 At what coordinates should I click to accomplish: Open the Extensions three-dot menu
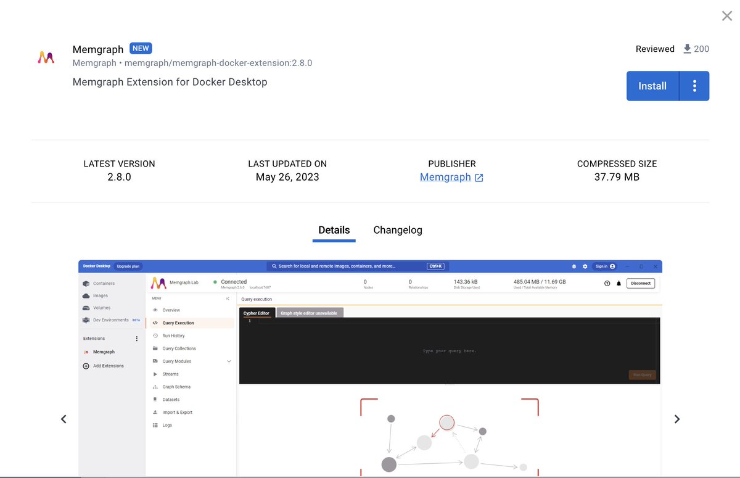pyautogui.click(x=136, y=339)
